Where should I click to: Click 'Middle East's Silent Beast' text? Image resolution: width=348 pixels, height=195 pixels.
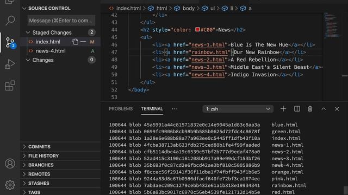[270, 67]
